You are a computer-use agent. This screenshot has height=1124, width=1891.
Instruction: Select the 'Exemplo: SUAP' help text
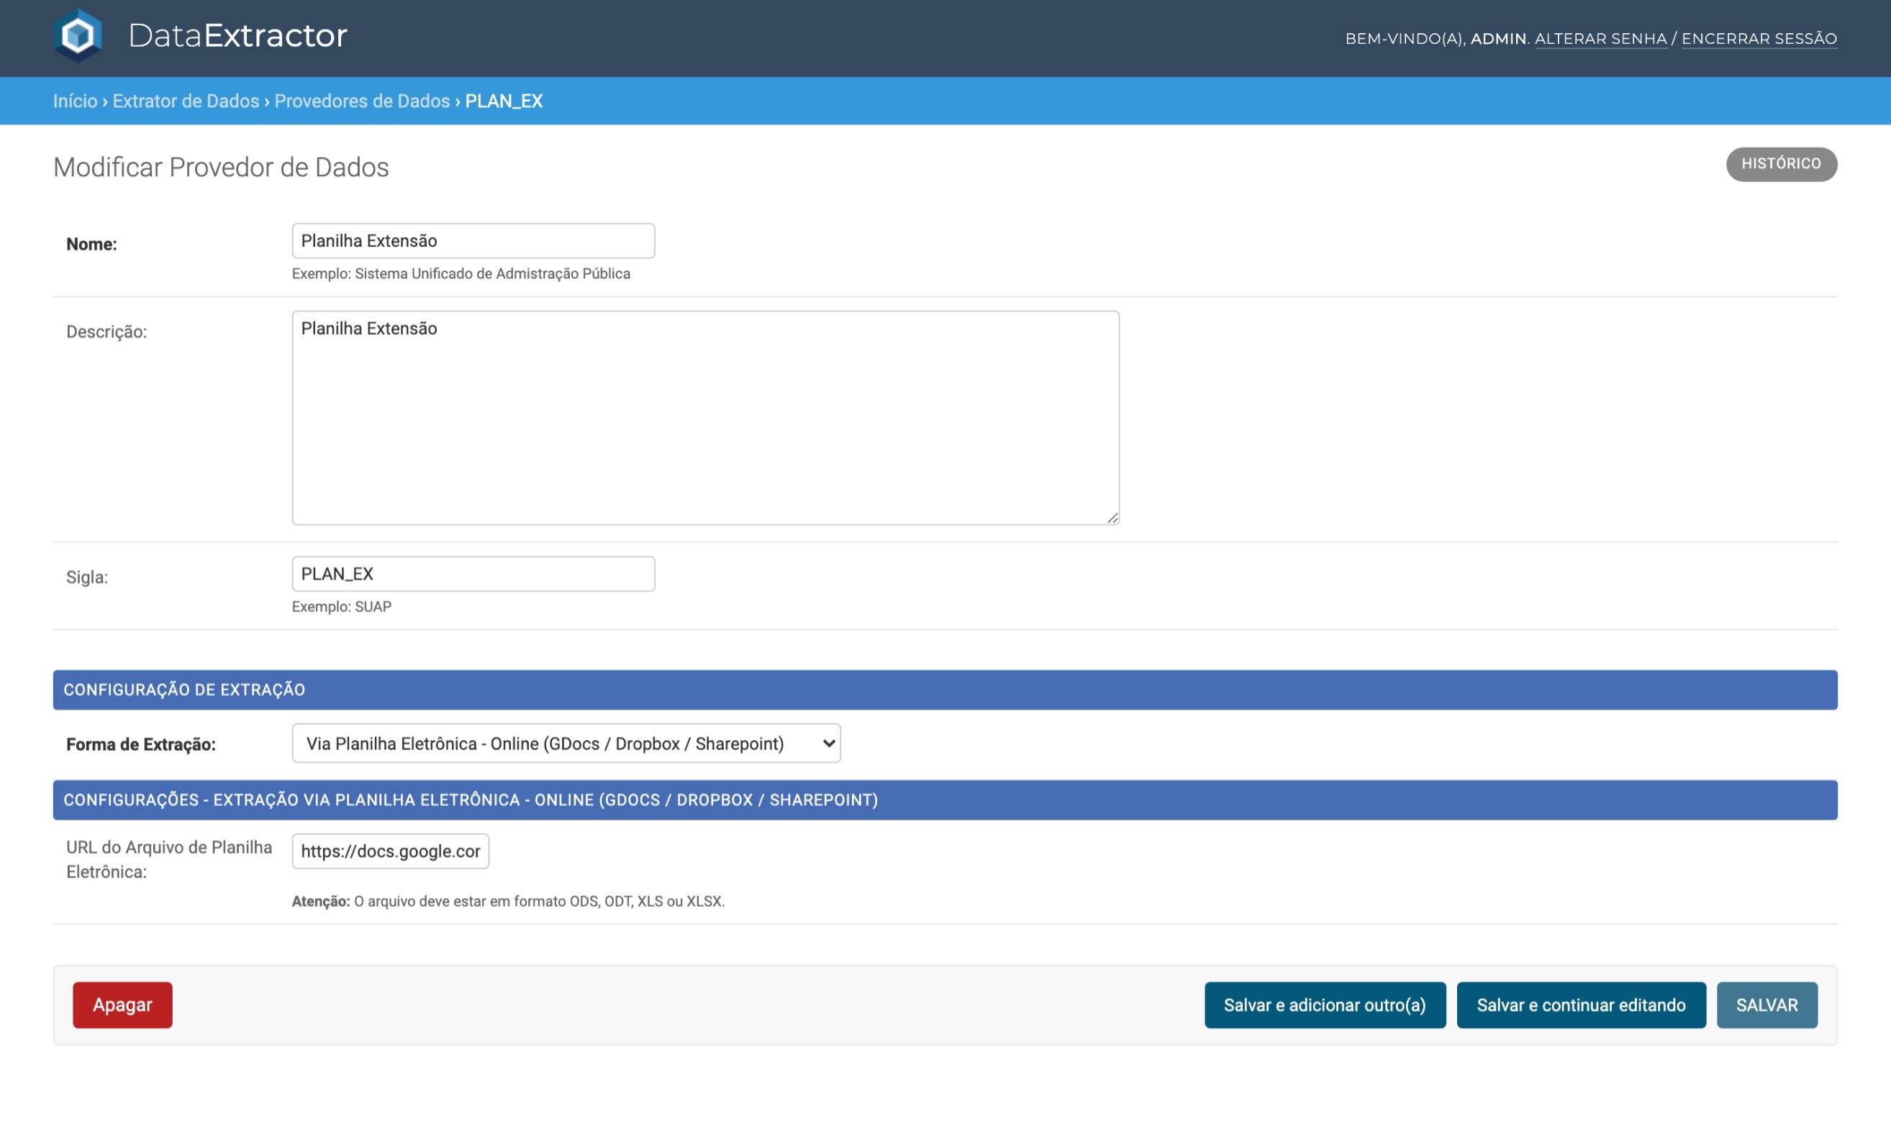[342, 606]
